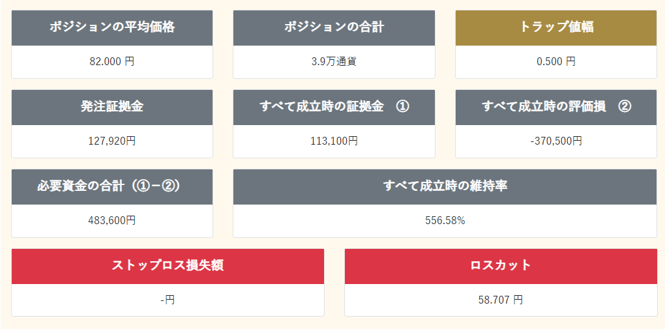Click the 発注証拠金 header
Viewport: 665px width, 329px height.
[x=112, y=107]
